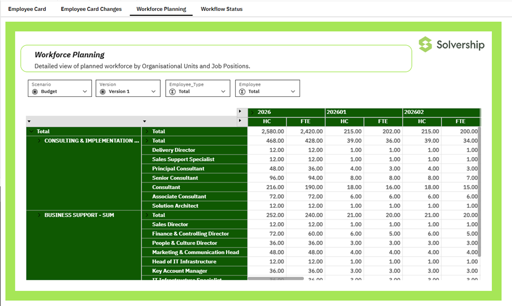The height and width of the screenshot is (306, 512).
Task: Select the Sales Director row
Action: (194, 225)
